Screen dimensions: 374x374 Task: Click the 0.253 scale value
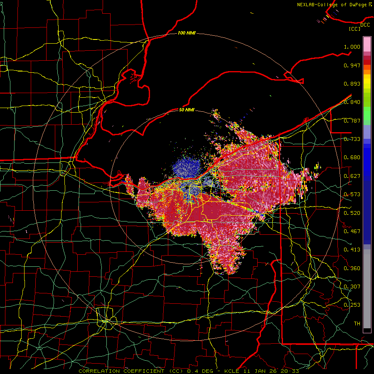pyautogui.click(x=352, y=305)
